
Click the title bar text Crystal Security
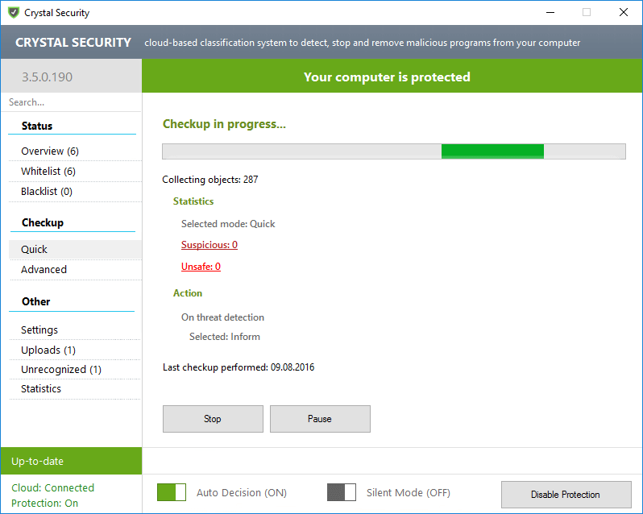(56, 13)
